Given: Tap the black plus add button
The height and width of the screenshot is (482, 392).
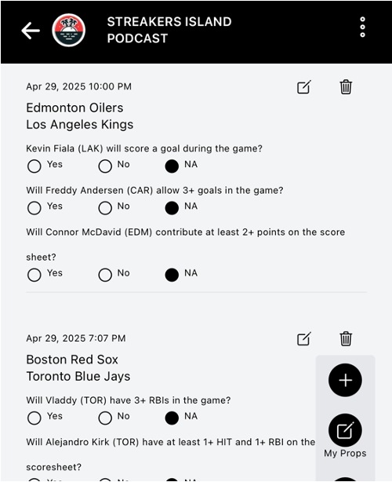Looking at the screenshot, I should 345,380.
